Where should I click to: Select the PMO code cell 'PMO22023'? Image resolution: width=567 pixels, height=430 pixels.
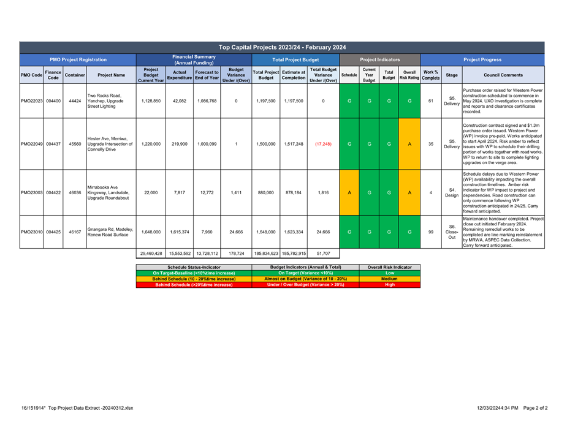(31, 101)
